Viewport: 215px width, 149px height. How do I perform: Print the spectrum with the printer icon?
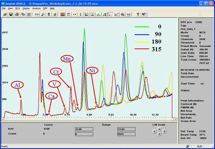[x=17, y=14]
